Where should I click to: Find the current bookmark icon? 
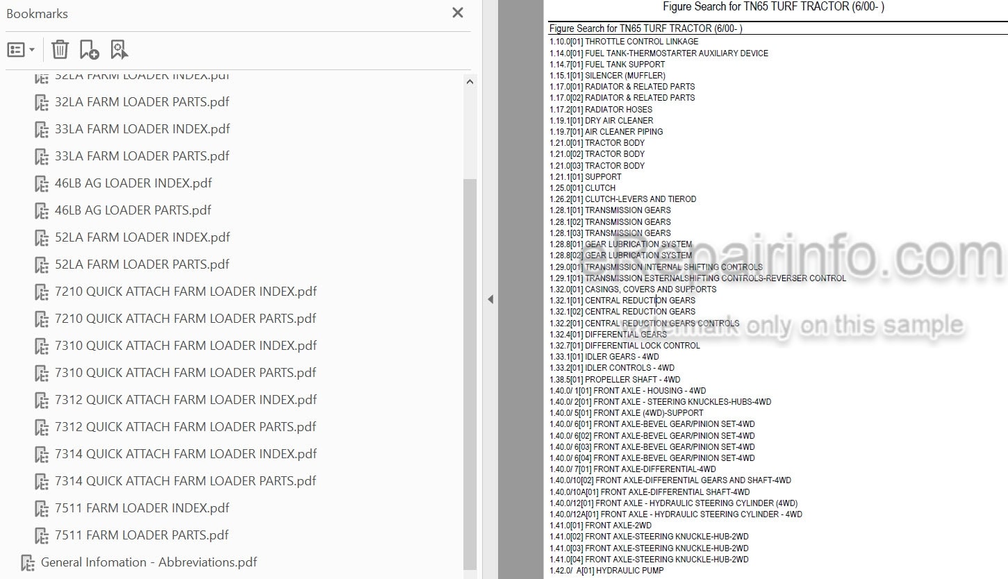[119, 49]
